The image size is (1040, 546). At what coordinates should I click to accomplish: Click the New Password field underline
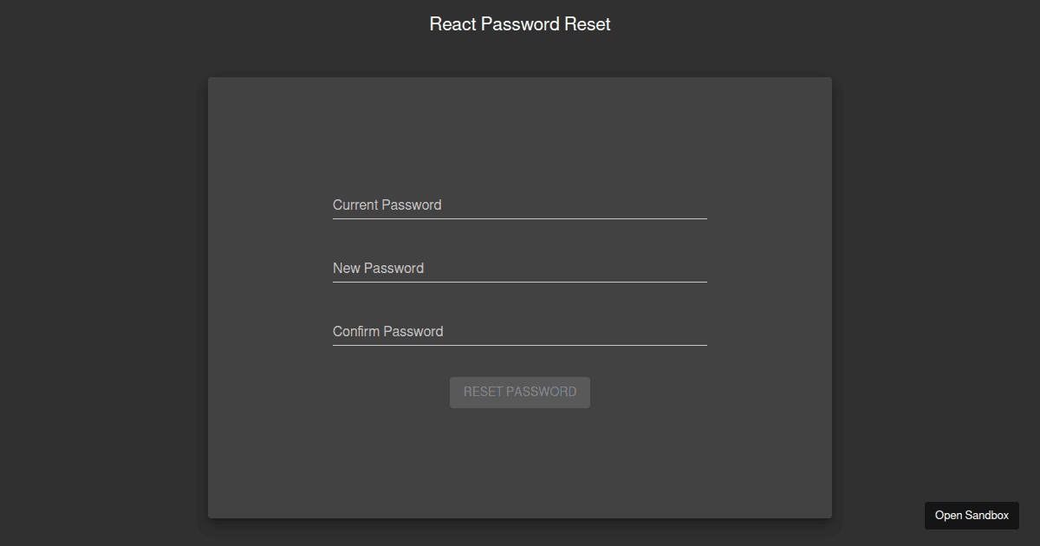click(520, 283)
